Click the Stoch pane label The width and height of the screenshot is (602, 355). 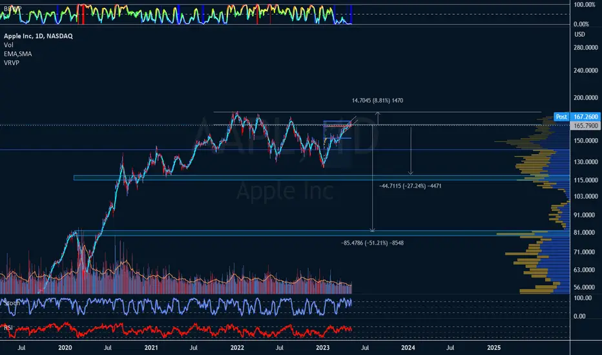pos(12,303)
